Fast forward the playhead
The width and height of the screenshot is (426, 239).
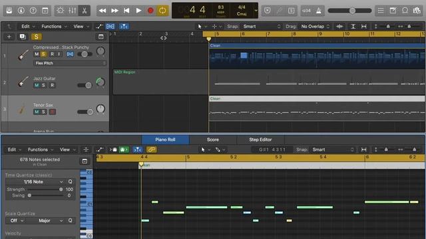pos(114,11)
